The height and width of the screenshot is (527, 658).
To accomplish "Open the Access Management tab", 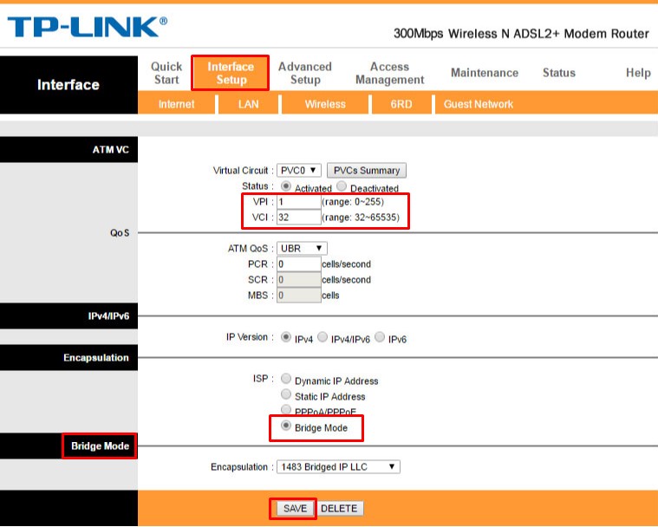I will 389,73.
